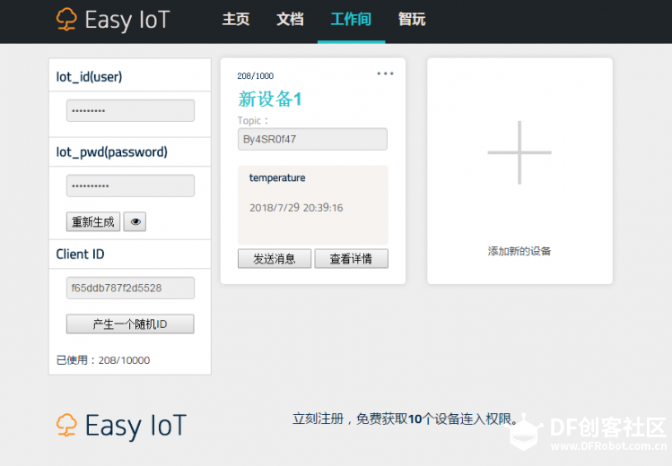The width and height of the screenshot is (672, 466).
Task: Click the Topic field By4SR0f47
Action: (x=312, y=139)
